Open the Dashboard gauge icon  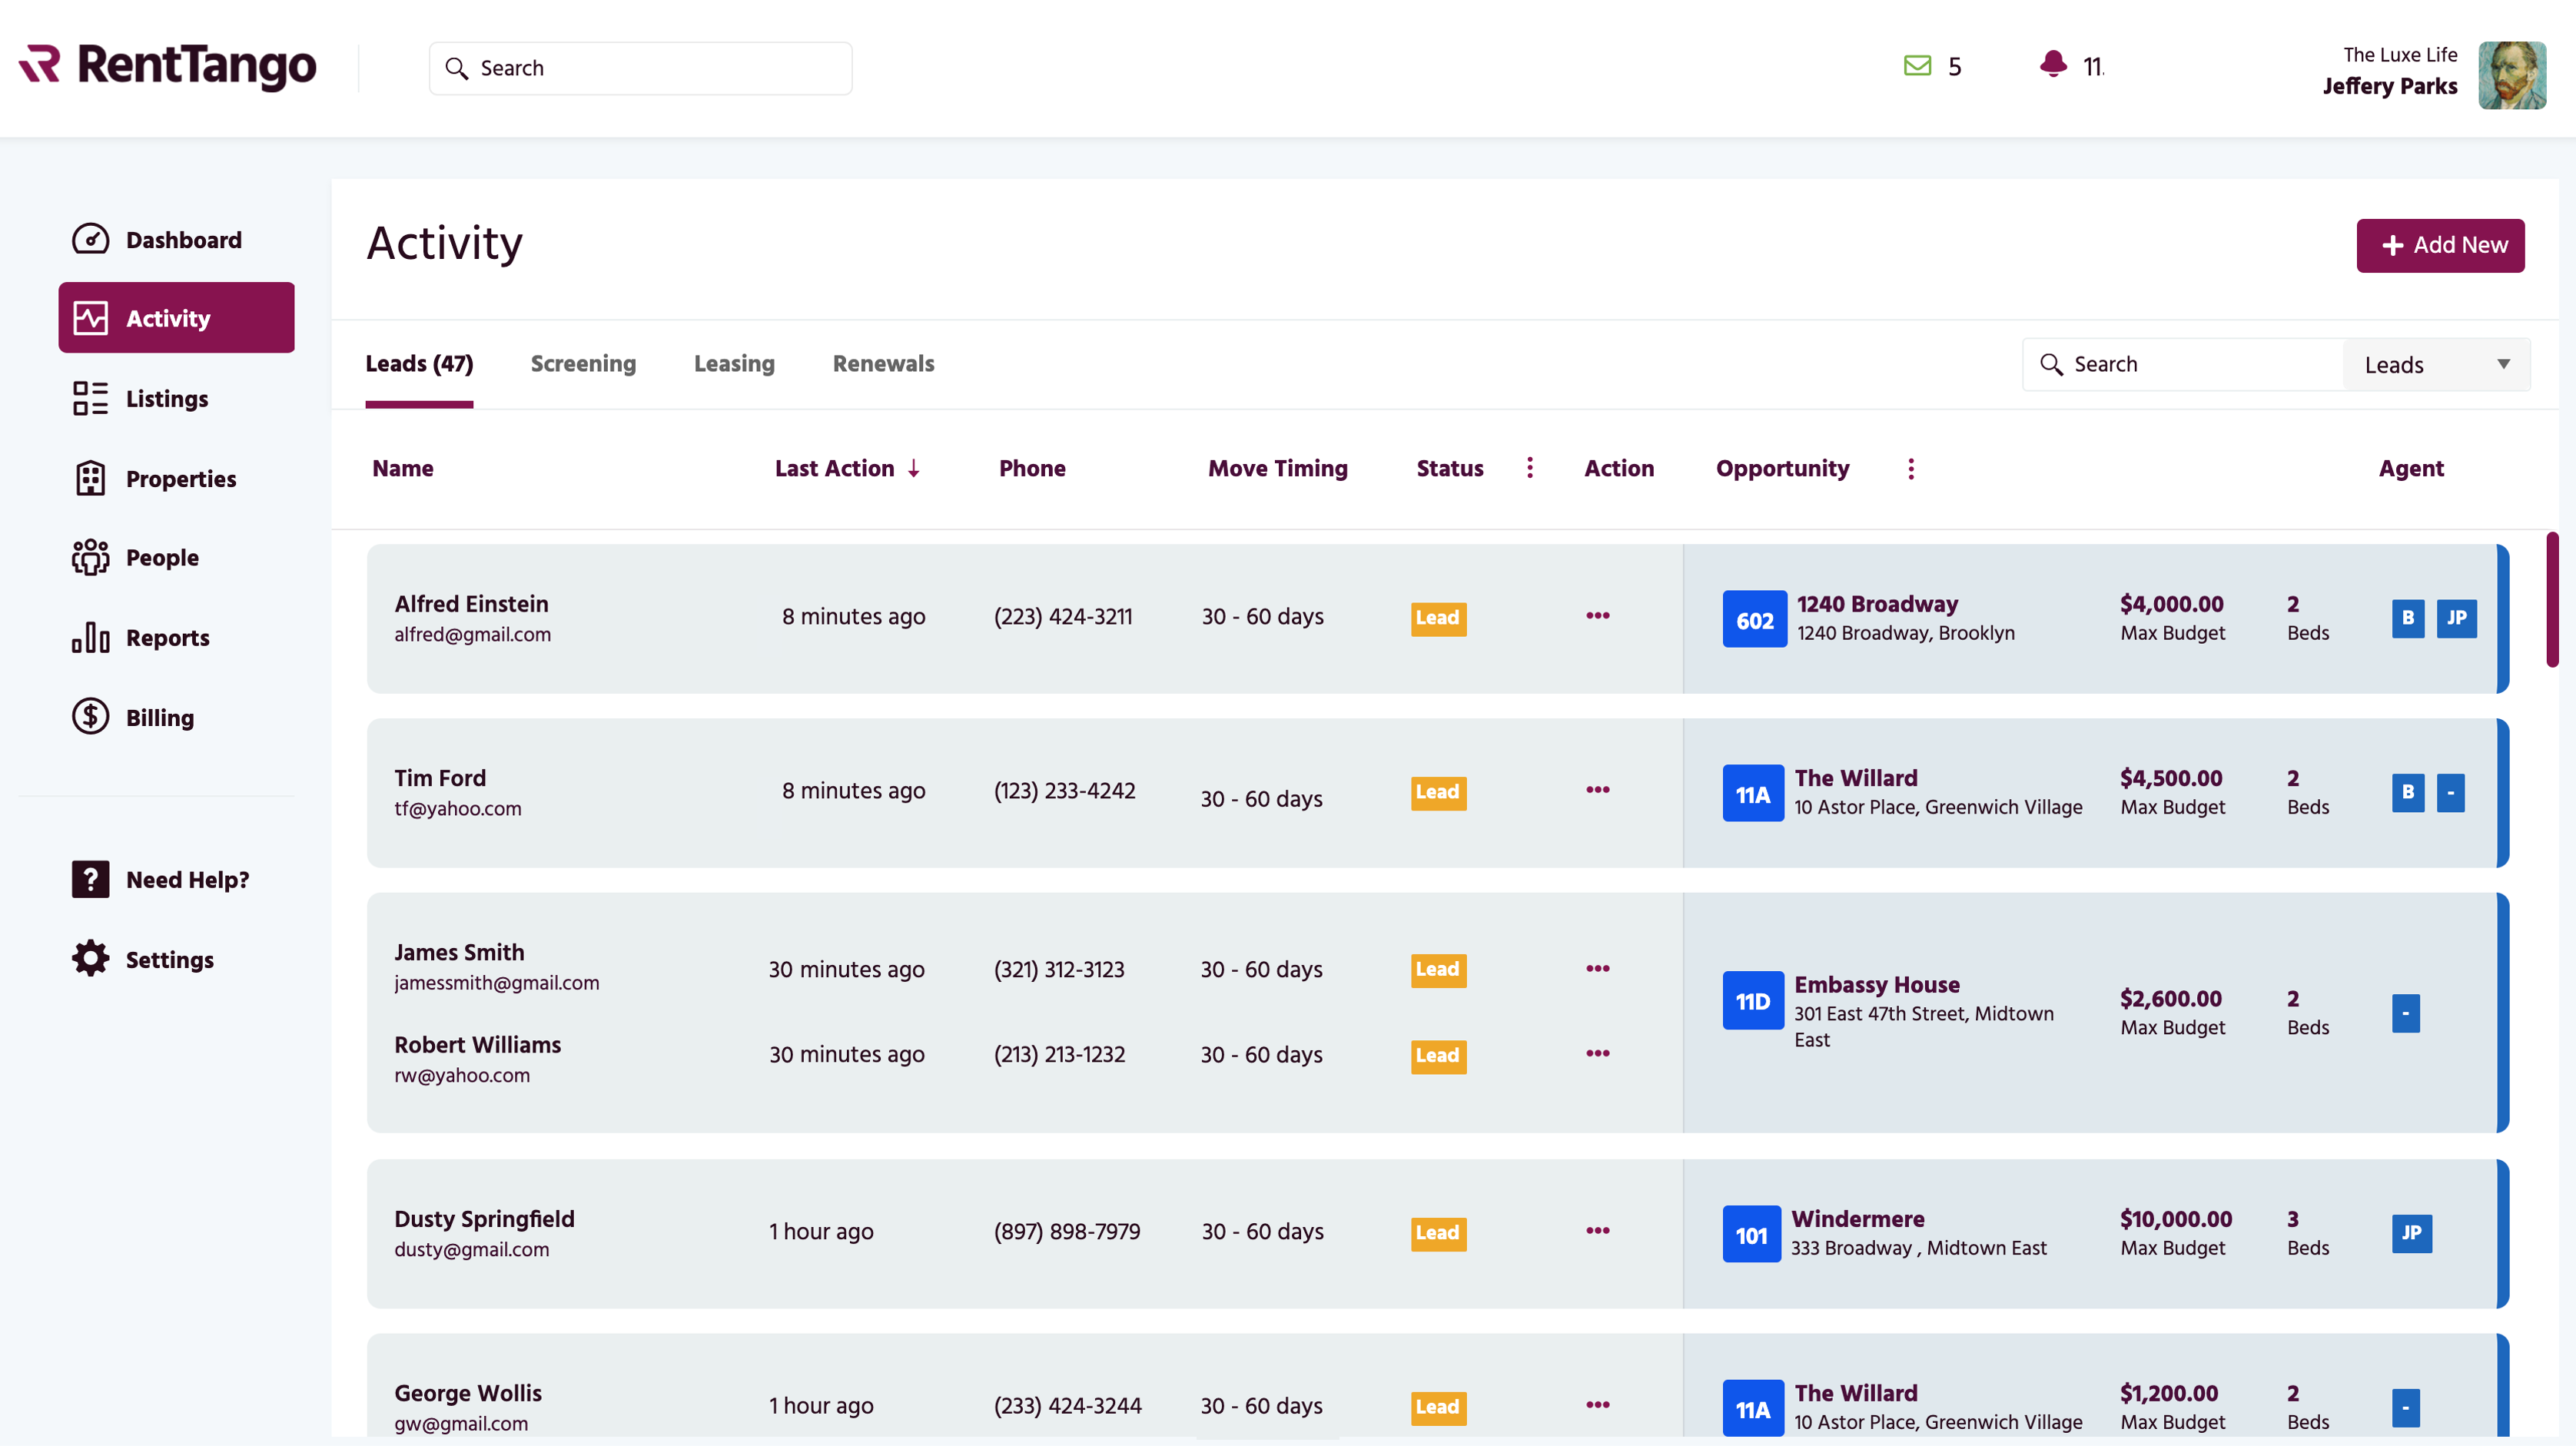click(90, 240)
